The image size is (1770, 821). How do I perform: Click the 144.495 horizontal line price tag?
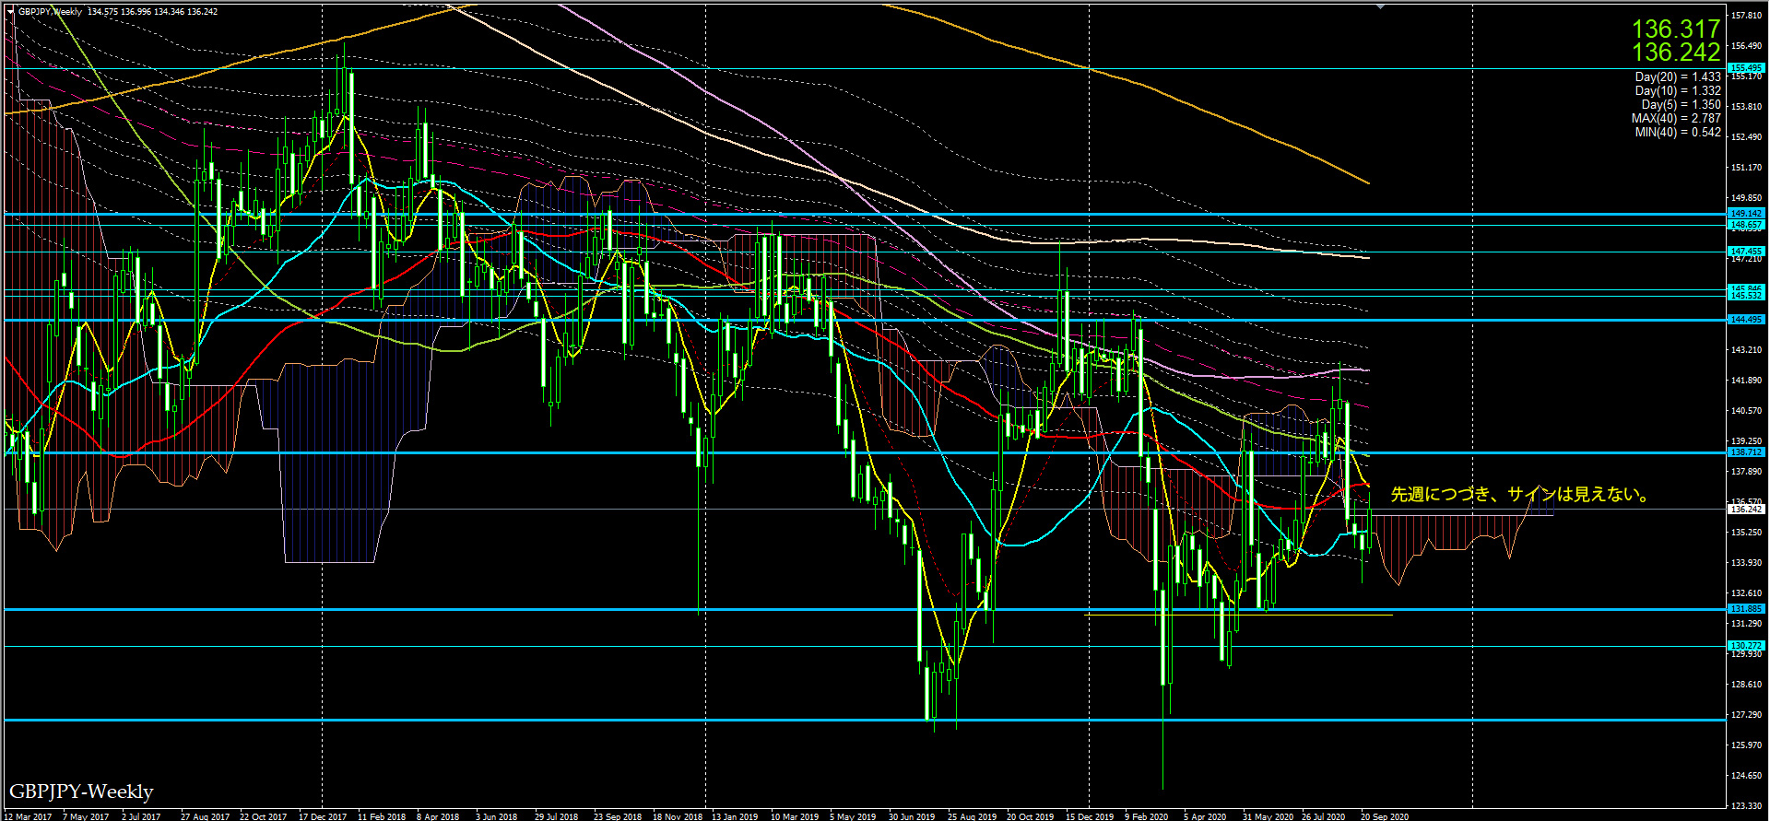click(1747, 320)
